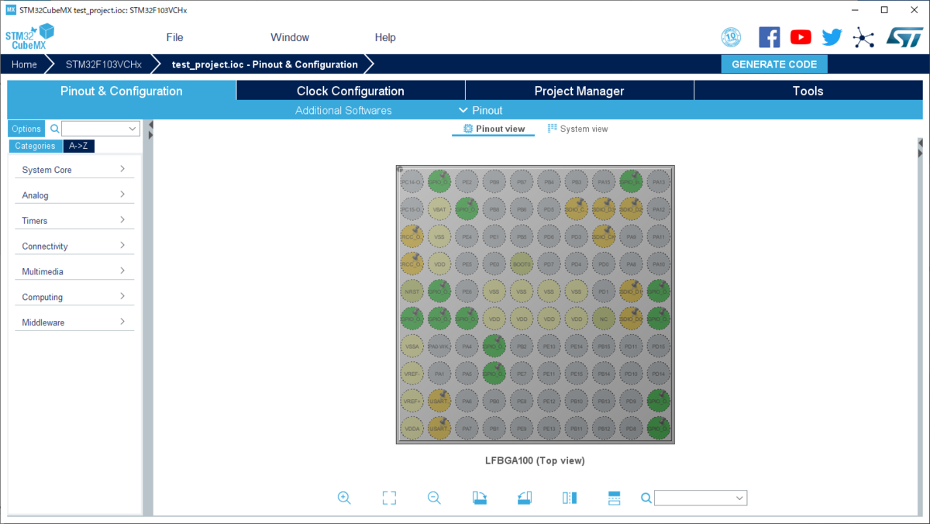The height and width of the screenshot is (524, 930).
Task: Open the Pinout dropdown menu
Action: point(480,110)
